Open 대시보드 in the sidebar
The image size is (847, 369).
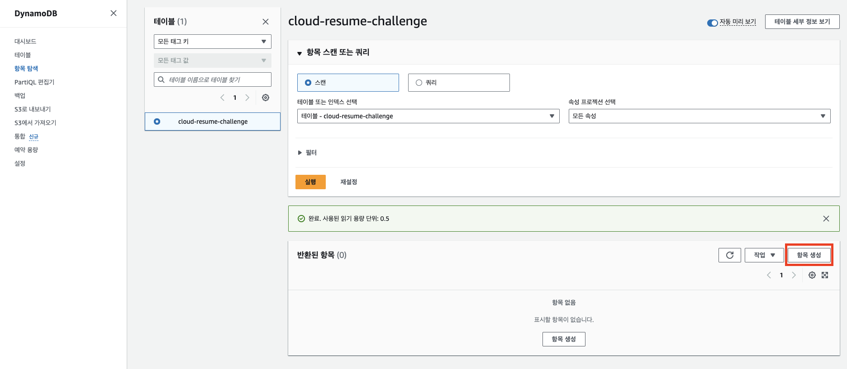click(x=25, y=42)
